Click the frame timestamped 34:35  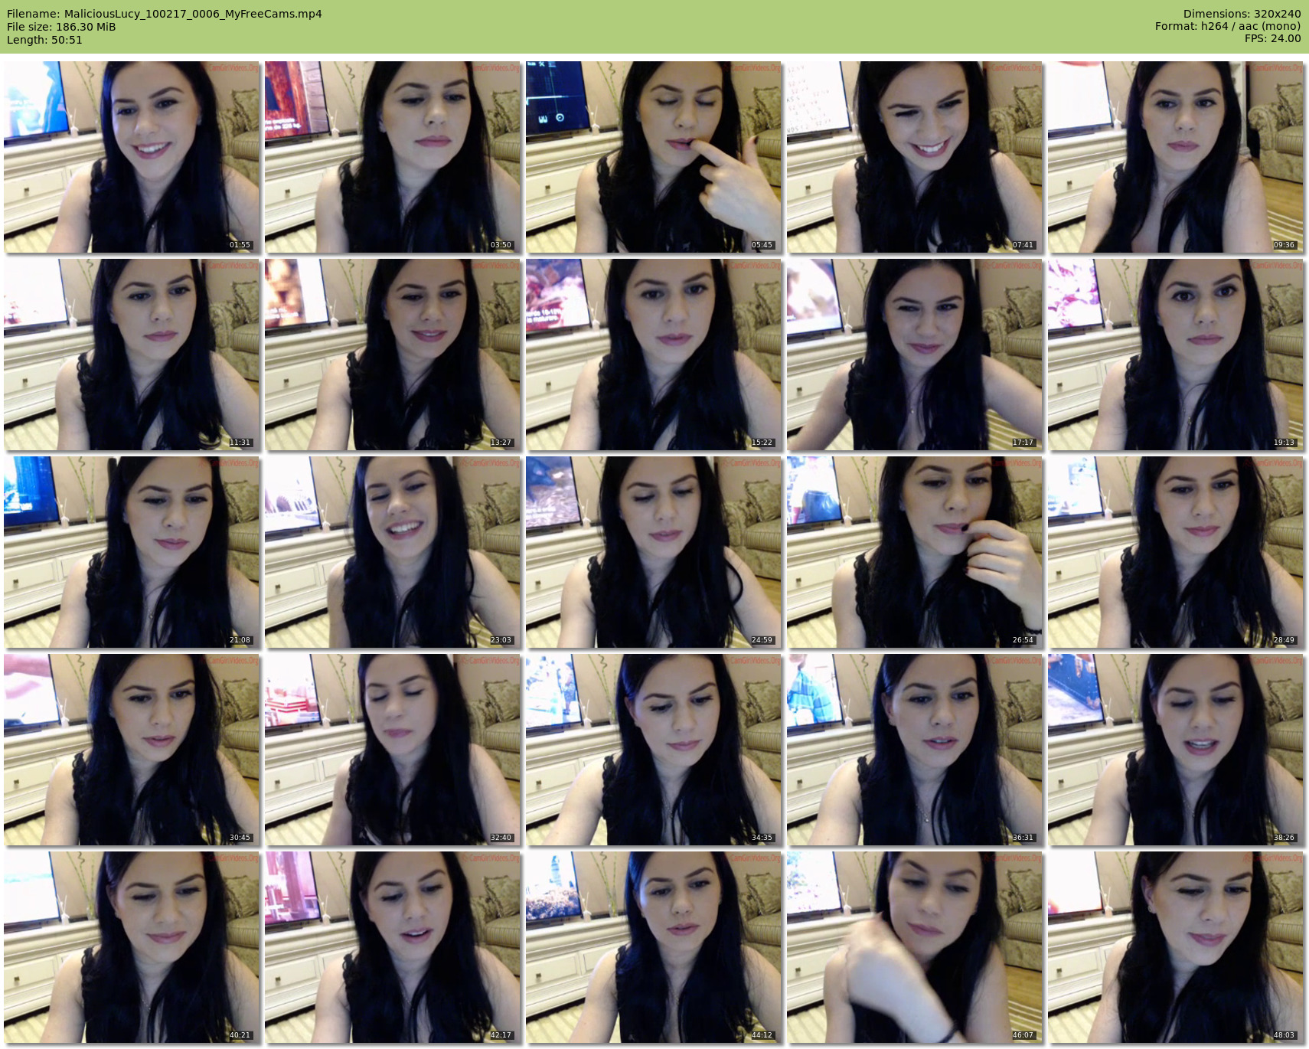(x=654, y=750)
